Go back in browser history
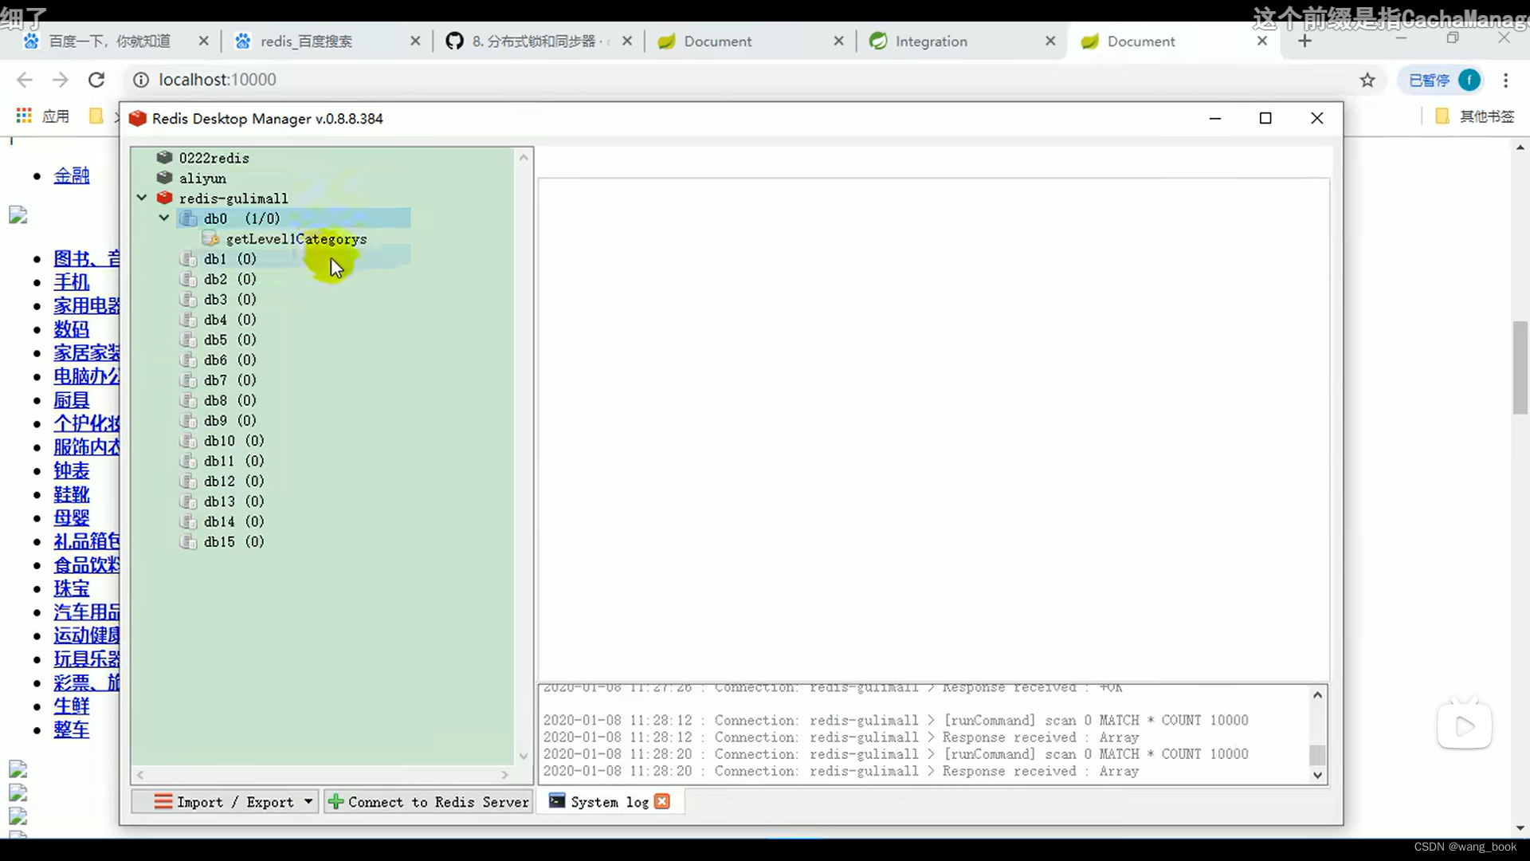This screenshot has width=1530, height=861. click(x=25, y=80)
